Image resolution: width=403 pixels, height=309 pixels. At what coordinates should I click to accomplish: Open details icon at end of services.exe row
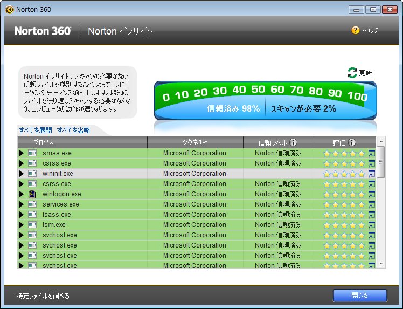(372, 205)
